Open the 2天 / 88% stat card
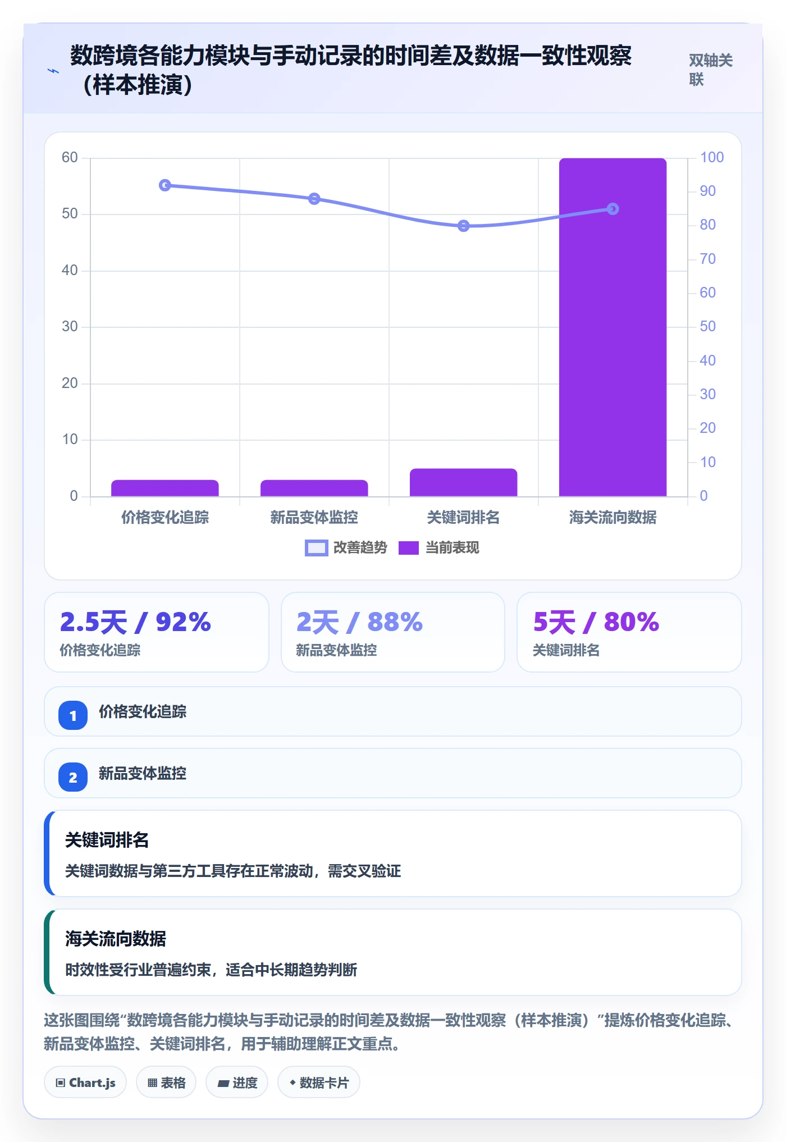The height and width of the screenshot is (1142, 786). coord(393,632)
